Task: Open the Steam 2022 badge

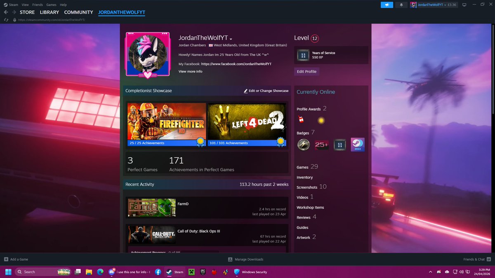Action: (x=358, y=145)
